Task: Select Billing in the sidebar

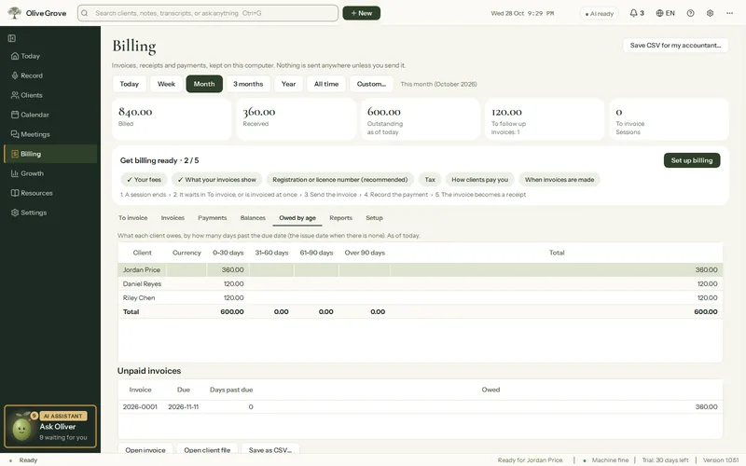Action: click(50, 154)
